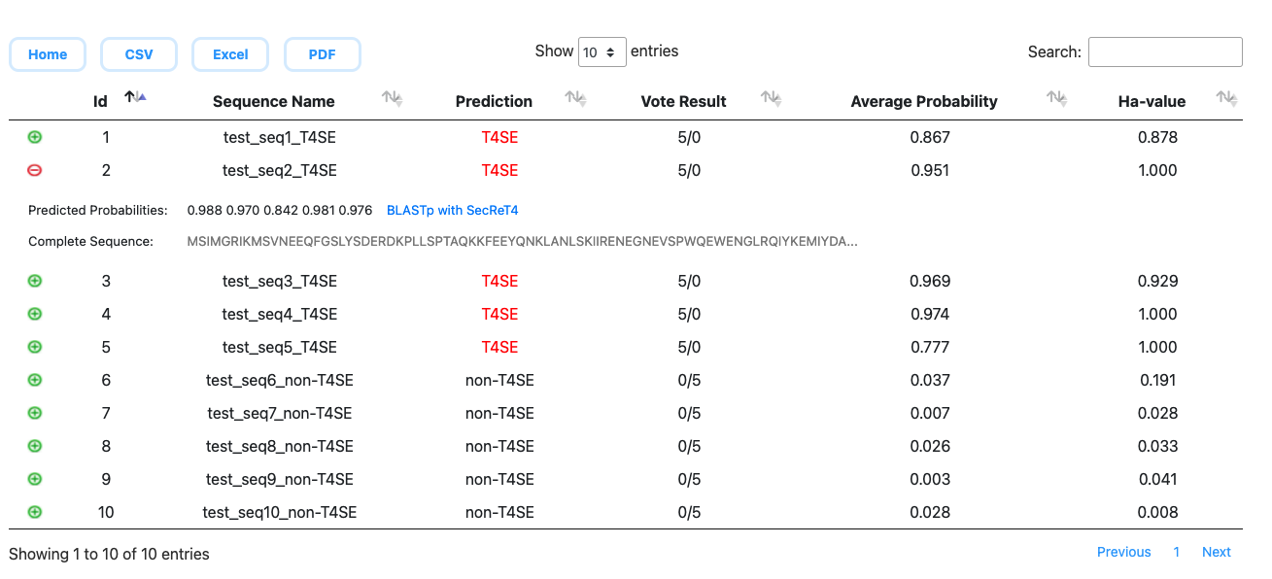Show details for test_seq6_non-T4SE
This screenshot has width=1272, height=579.
[35, 380]
